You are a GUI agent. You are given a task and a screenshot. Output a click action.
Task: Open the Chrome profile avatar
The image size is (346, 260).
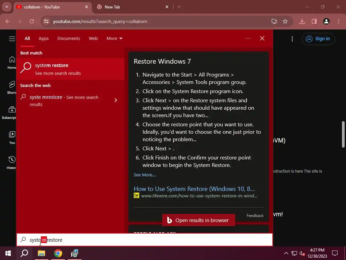click(326, 21)
